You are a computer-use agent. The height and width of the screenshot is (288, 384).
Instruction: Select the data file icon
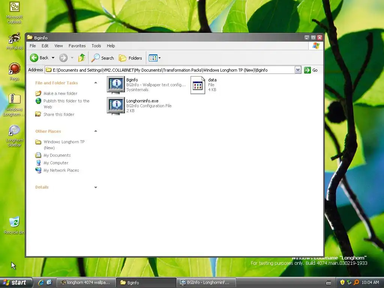coord(198,85)
